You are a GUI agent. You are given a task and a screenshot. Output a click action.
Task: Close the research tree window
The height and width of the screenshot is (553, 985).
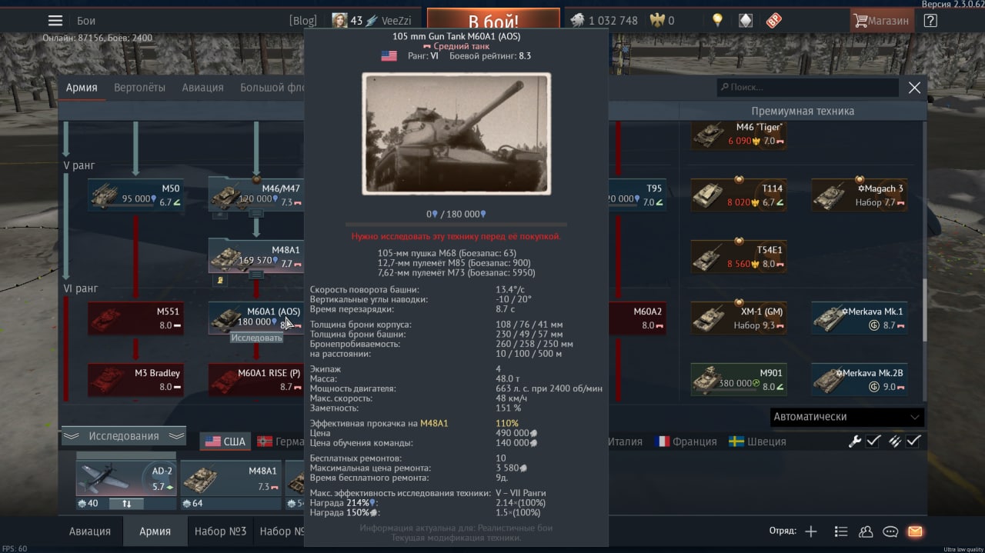point(914,88)
